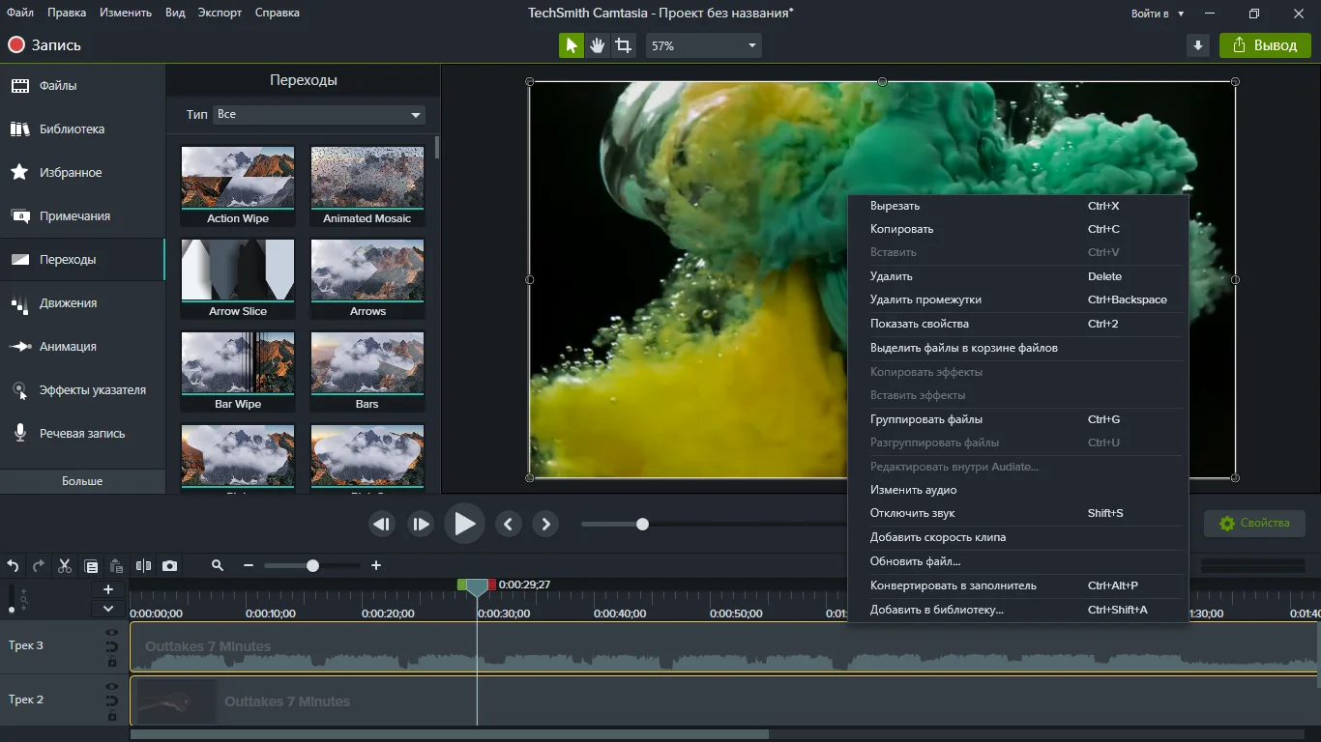Toggle magnetic snap on Трек 3
The height and width of the screenshot is (742, 1321).
pyautogui.click(x=112, y=647)
